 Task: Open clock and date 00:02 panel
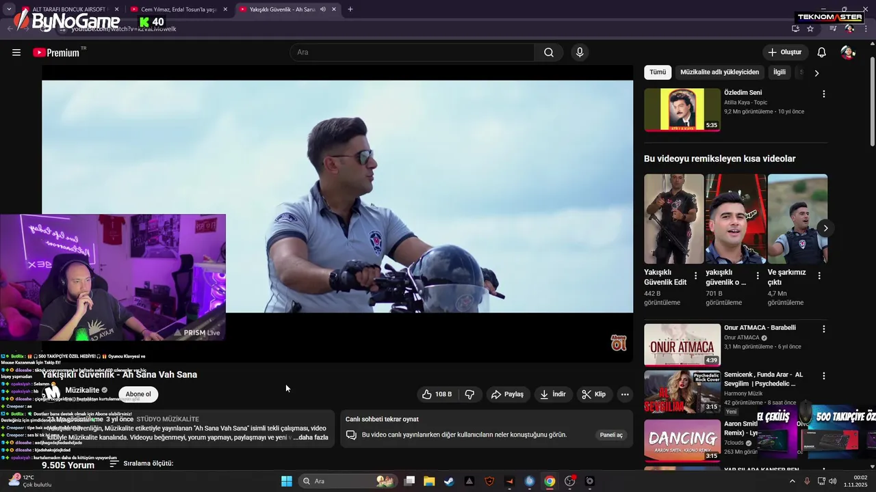pyautogui.click(x=855, y=481)
